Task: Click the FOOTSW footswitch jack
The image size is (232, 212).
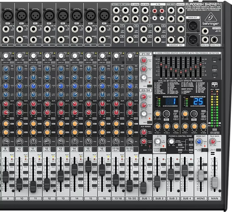Action: [205, 32]
